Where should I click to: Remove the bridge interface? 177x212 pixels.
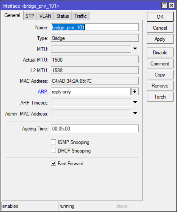coord(160,86)
